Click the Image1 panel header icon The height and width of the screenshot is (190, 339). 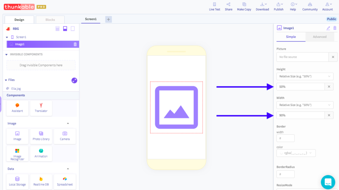click(x=279, y=28)
